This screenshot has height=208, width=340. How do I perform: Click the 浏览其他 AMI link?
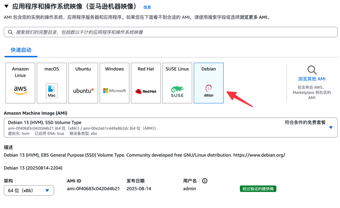pyautogui.click(x=312, y=79)
